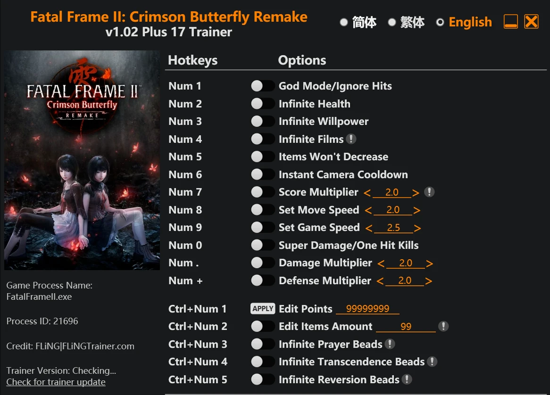This screenshot has height=395, width=550.
Task: Decrease Damage Multiplier with left arrow
Action: click(x=381, y=263)
